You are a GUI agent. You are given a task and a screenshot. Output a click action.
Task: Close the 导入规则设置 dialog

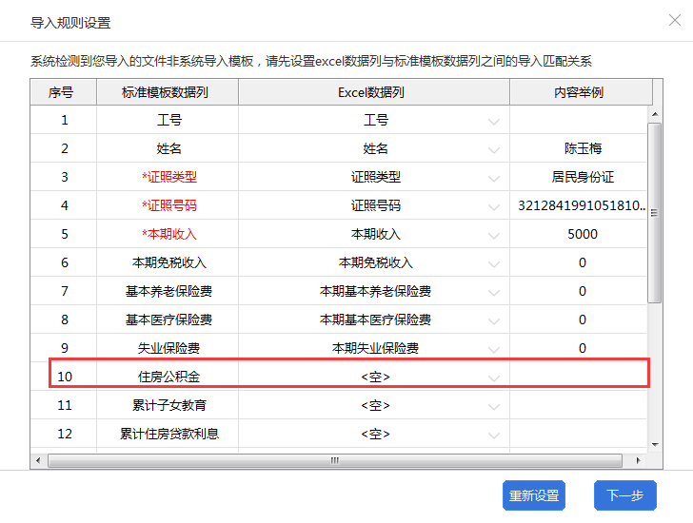(674, 20)
